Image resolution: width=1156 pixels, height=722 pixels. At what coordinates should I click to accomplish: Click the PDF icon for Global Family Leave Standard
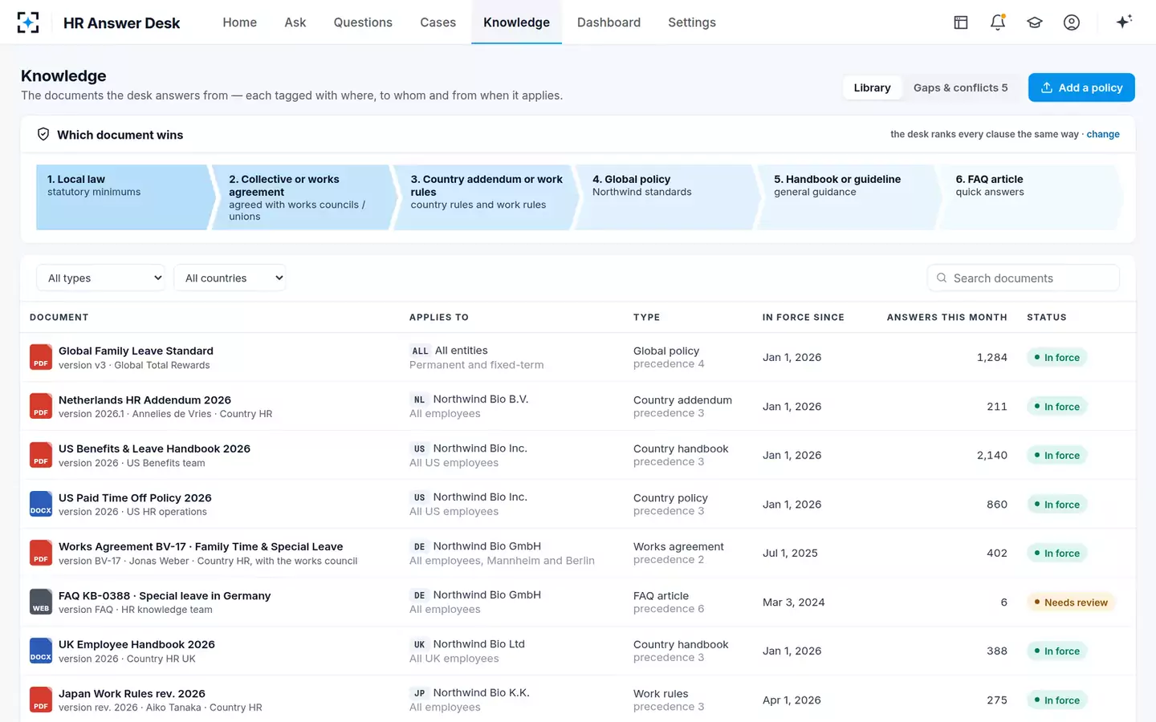41,357
